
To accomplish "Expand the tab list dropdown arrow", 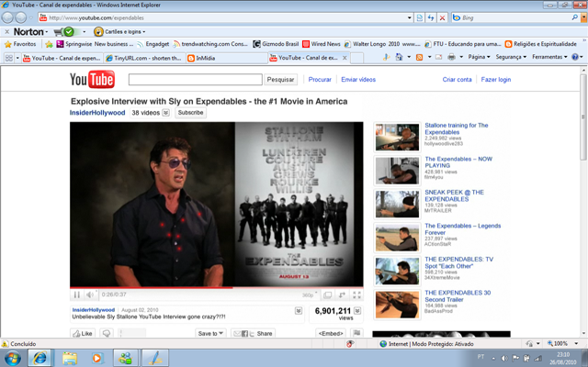I will [17, 58].
